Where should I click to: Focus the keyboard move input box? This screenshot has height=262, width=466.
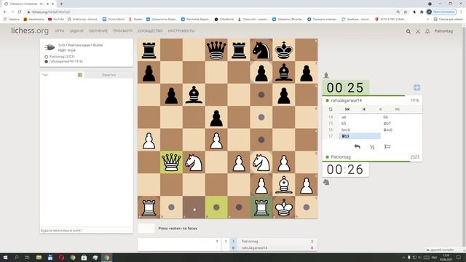point(146,229)
